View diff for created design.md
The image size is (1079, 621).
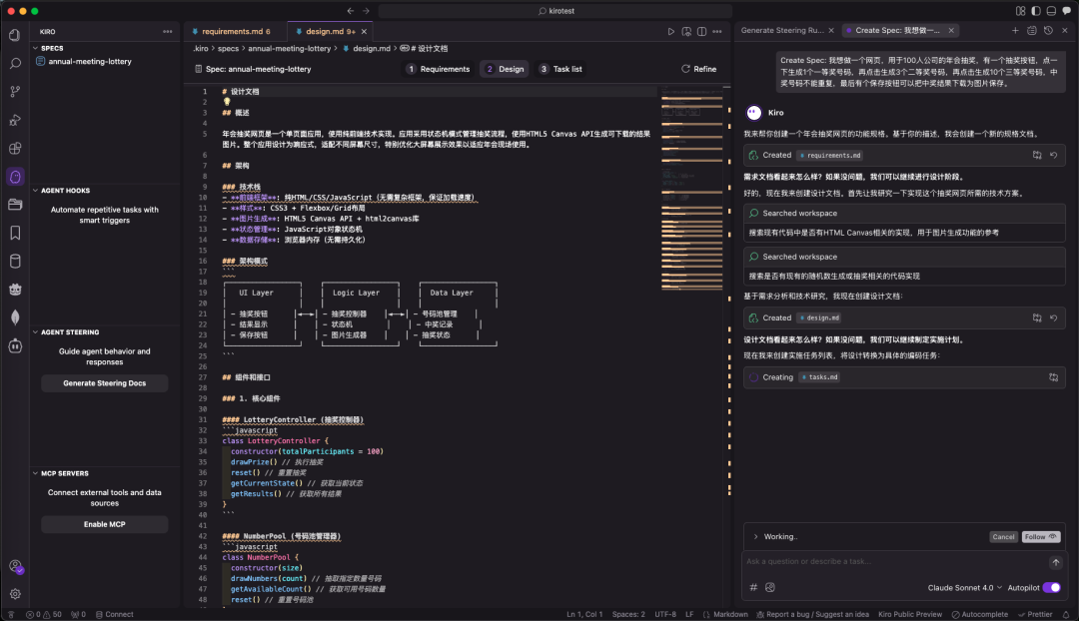click(x=1037, y=317)
